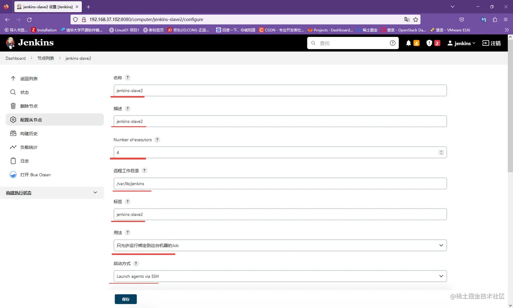Select the 删除节点 sidebar item

[55, 106]
